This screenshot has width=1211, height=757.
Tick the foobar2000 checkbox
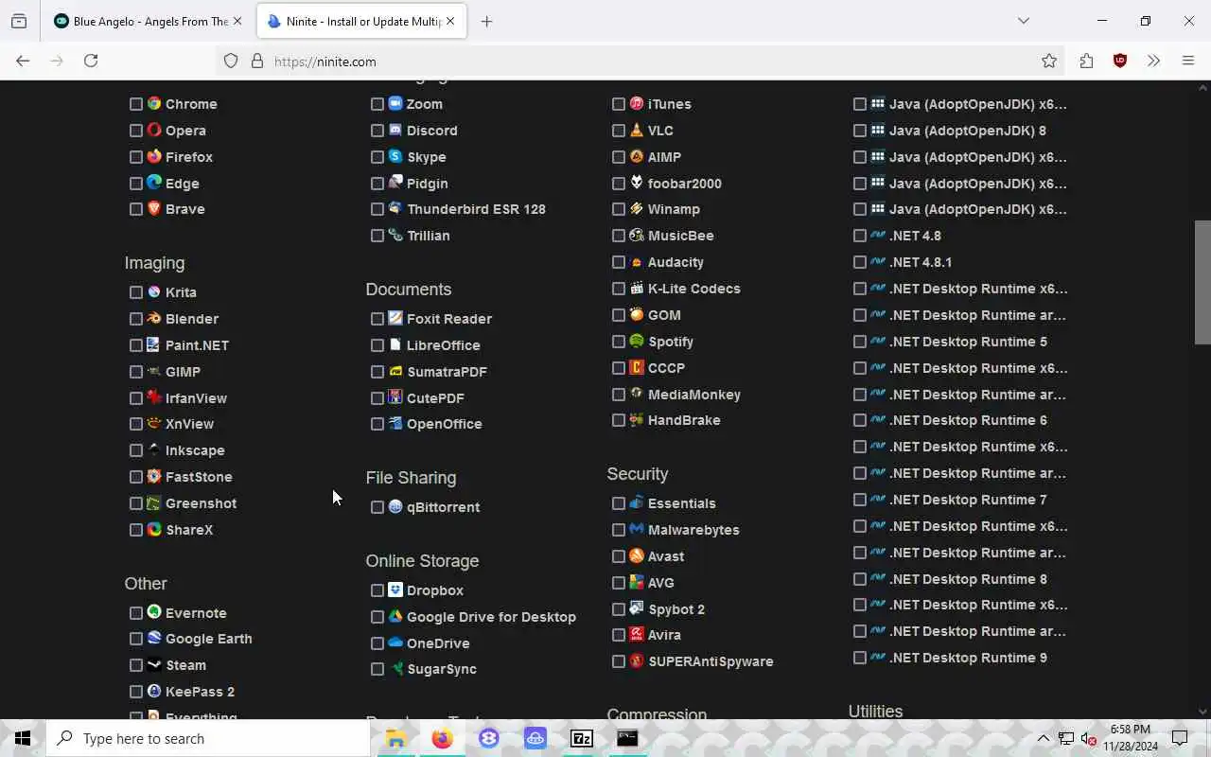pos(619,184)
